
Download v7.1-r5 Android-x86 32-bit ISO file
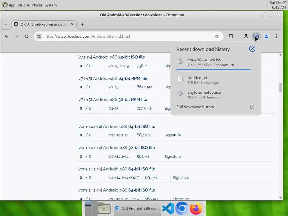[111, 57]
